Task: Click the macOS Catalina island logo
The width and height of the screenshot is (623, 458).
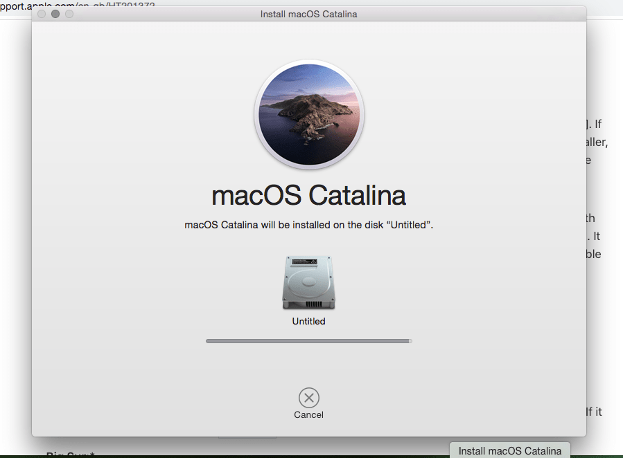Action: click(x=309, y=115)
